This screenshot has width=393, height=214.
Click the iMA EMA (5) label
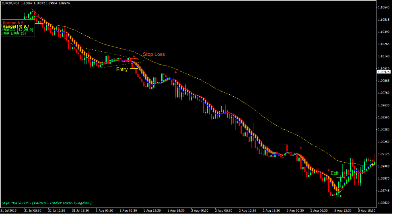point(14,33)
